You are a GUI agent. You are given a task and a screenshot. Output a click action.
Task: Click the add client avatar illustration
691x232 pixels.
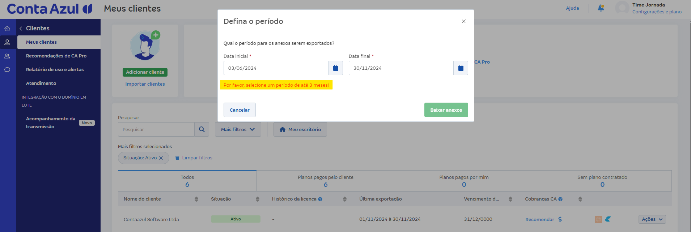click(145, 46)
